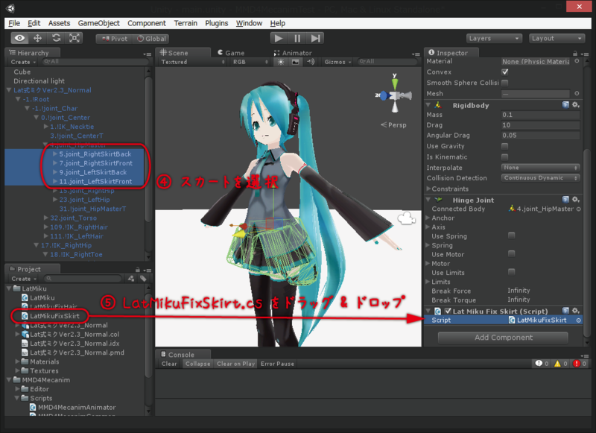Viewport: 596px width, 433px height.
Task: Click the Persp label on orientation gizmo
Action: tap(393, 124)
